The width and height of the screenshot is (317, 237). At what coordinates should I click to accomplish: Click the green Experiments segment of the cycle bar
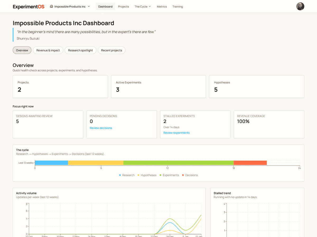pos(179,162)
